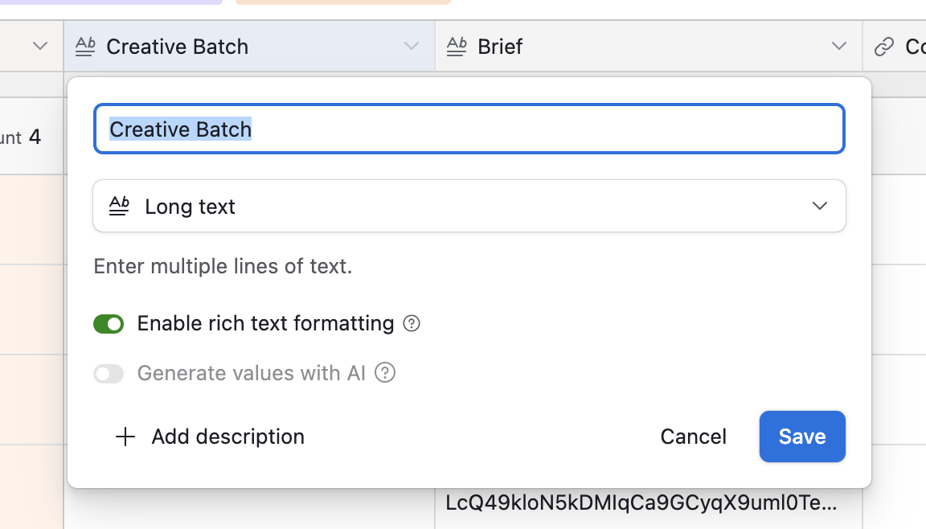This screenshot has width=926, height=529.
Task: Click the plus icon next to Add description
Action: click(125, 437)
